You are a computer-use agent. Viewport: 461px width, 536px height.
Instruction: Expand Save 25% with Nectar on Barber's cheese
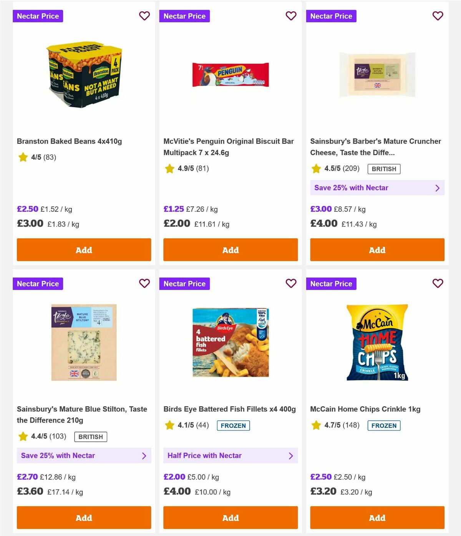[x=377, y=188]
